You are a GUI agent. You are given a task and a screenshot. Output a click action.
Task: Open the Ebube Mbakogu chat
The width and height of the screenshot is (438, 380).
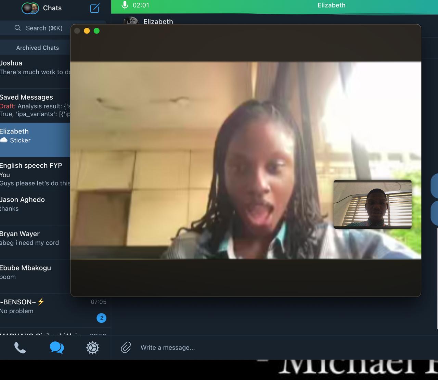35,276
